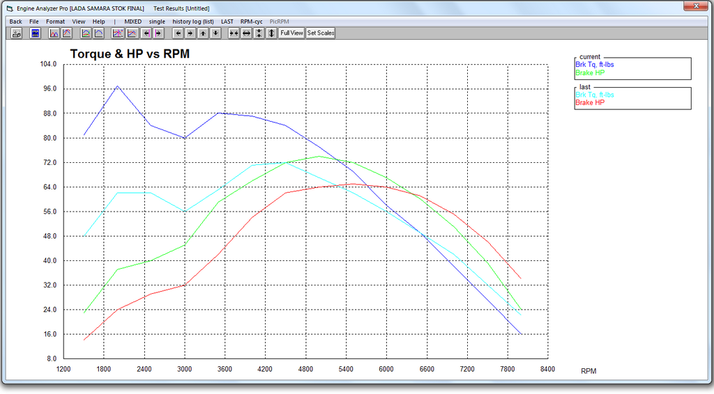Open the File menu
This screenshot has height=394, width=714.
tap(34, 22)
